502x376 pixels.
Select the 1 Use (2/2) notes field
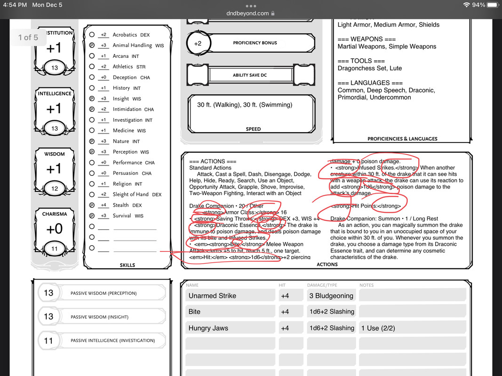412,328
